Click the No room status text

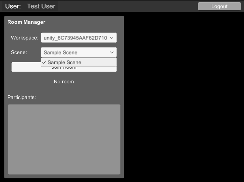tap(64, 81)
